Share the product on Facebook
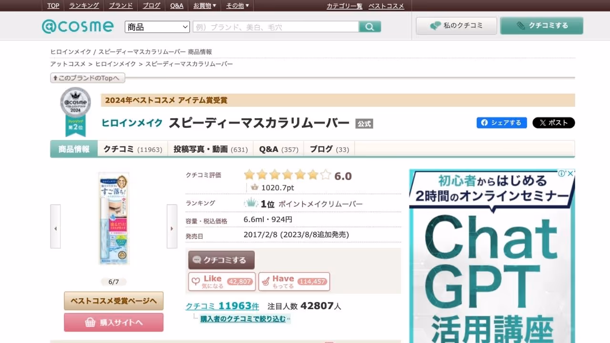Image resolution: width=610 pixels, height=343 pixels. tap(502, 122)
